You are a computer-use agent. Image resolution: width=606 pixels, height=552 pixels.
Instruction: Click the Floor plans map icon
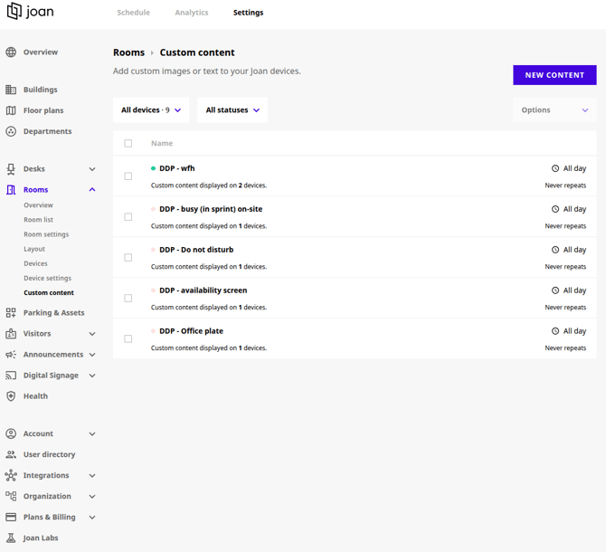click(x=11, y=110)
